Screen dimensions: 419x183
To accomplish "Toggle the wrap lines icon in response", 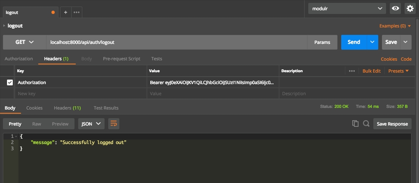I will pos(114,124).
